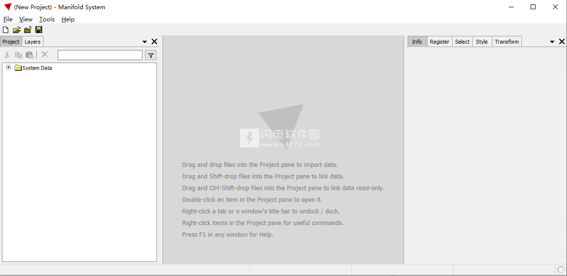Click the Save Project floppy icon
567x276 pixels.
click(39, 30)
